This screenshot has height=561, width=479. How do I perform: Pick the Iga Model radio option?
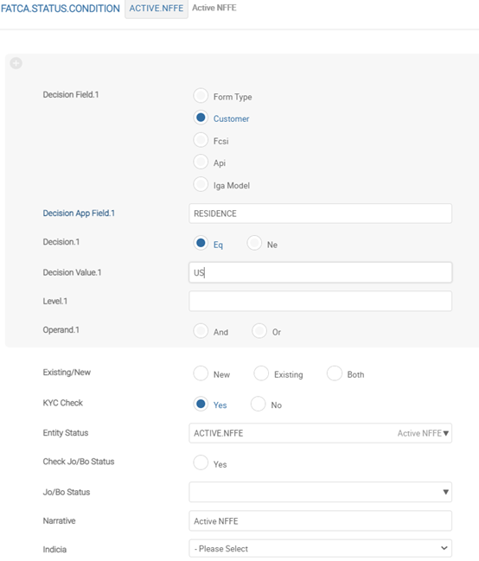point(201,184)
